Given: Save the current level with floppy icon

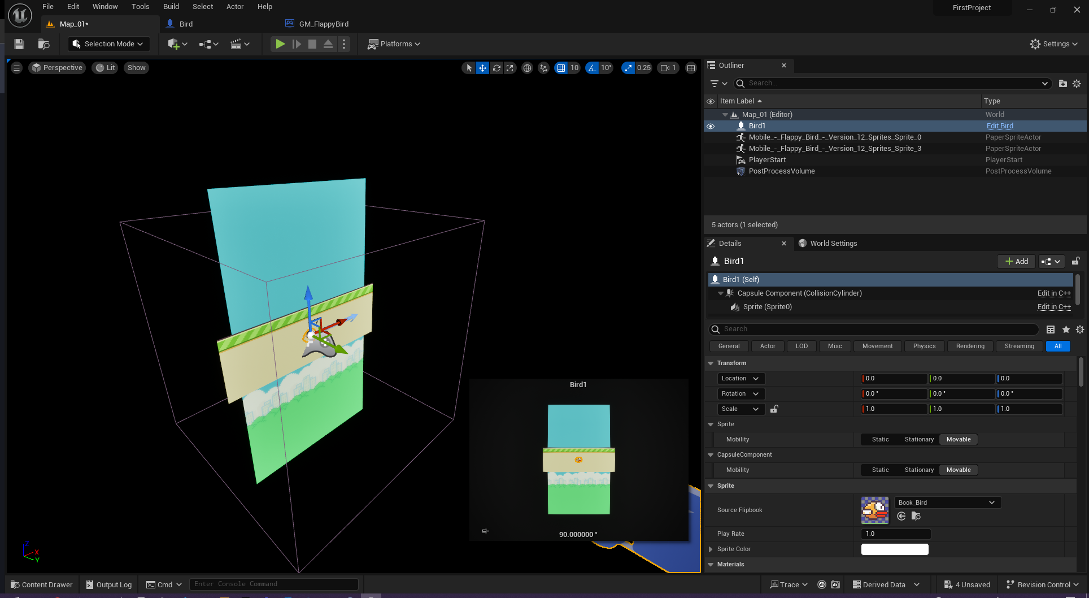Looking at the screenshot, I should (19, 44).
